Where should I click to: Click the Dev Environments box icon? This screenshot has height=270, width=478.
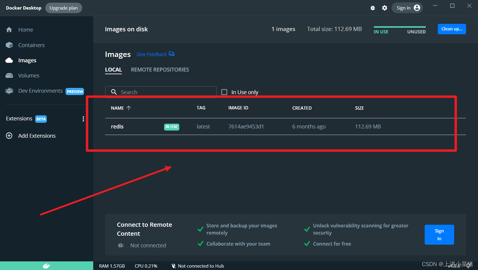point(9,91)
